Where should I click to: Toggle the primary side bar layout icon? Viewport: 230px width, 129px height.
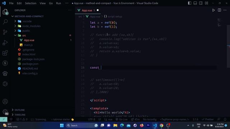coord(190,3)
